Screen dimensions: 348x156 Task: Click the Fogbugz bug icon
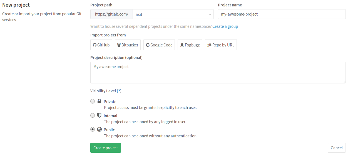[x=182, y=45]
